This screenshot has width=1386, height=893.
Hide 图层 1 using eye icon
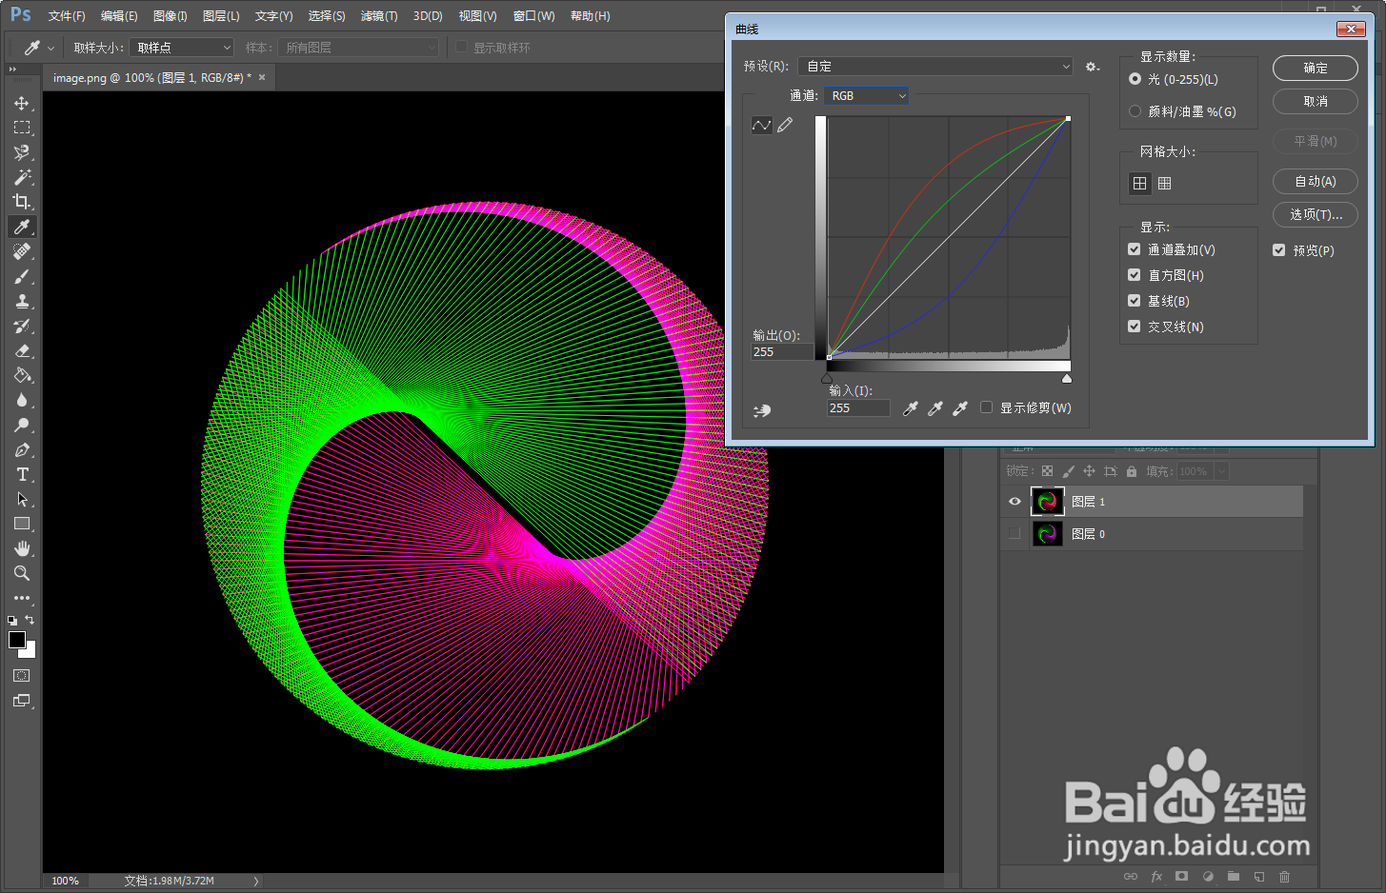click(1014, 502)
